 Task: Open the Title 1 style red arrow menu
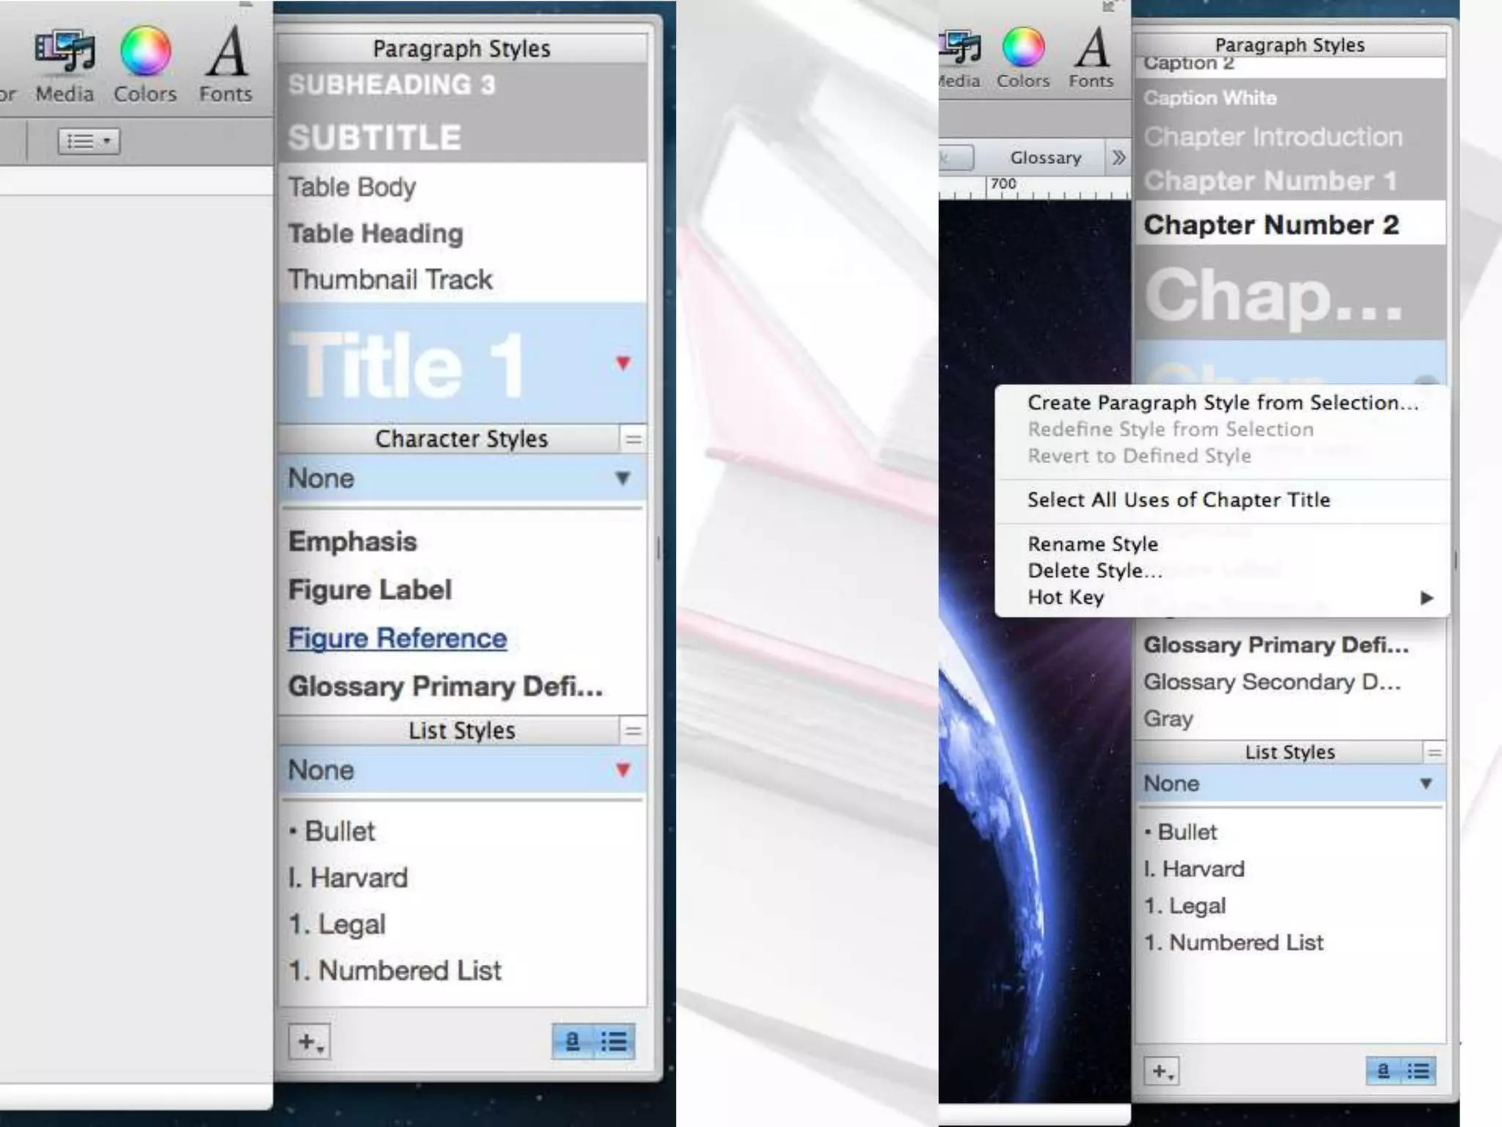click(623, 363)
